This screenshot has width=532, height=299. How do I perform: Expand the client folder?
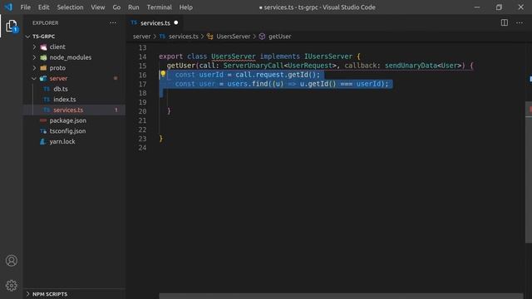(34, 47)
